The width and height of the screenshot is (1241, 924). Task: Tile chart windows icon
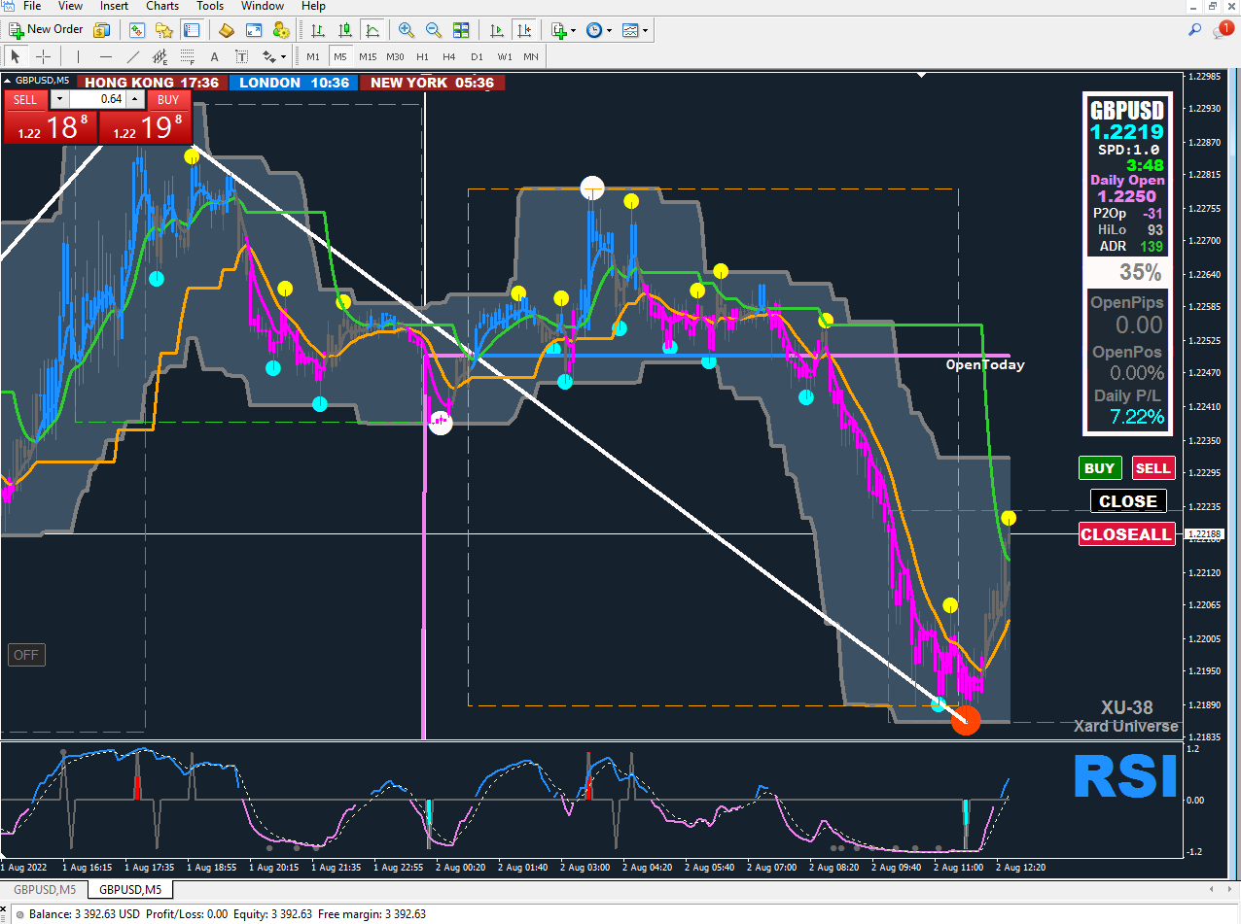coord(461,30)
